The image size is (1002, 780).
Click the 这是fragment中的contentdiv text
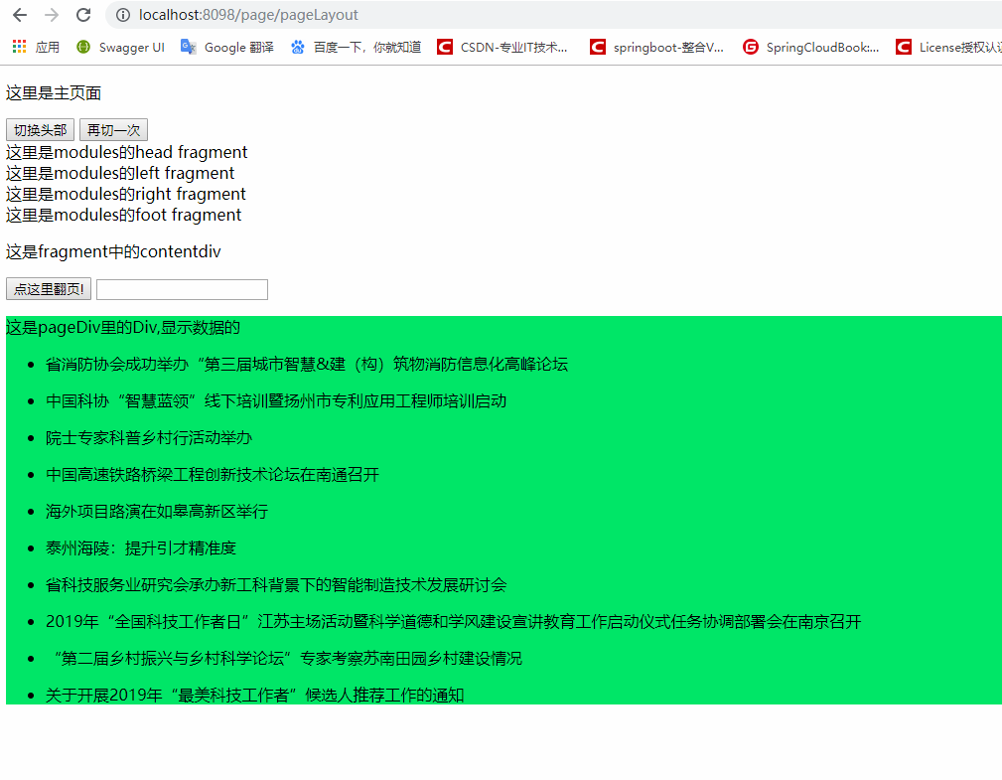coord(113,252)
